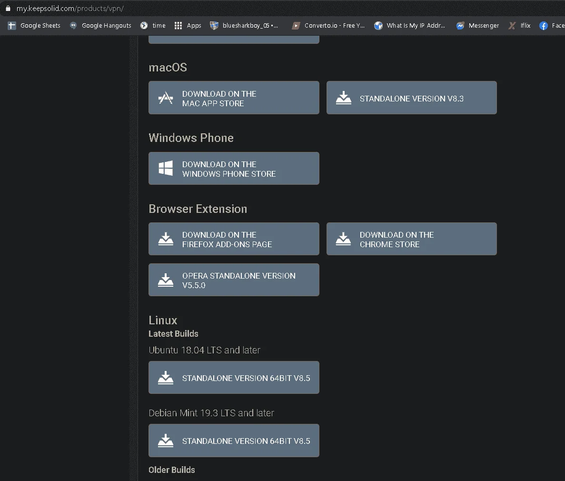
Task: Open the Iflix bookmark
Action: (x=519, y=26)
